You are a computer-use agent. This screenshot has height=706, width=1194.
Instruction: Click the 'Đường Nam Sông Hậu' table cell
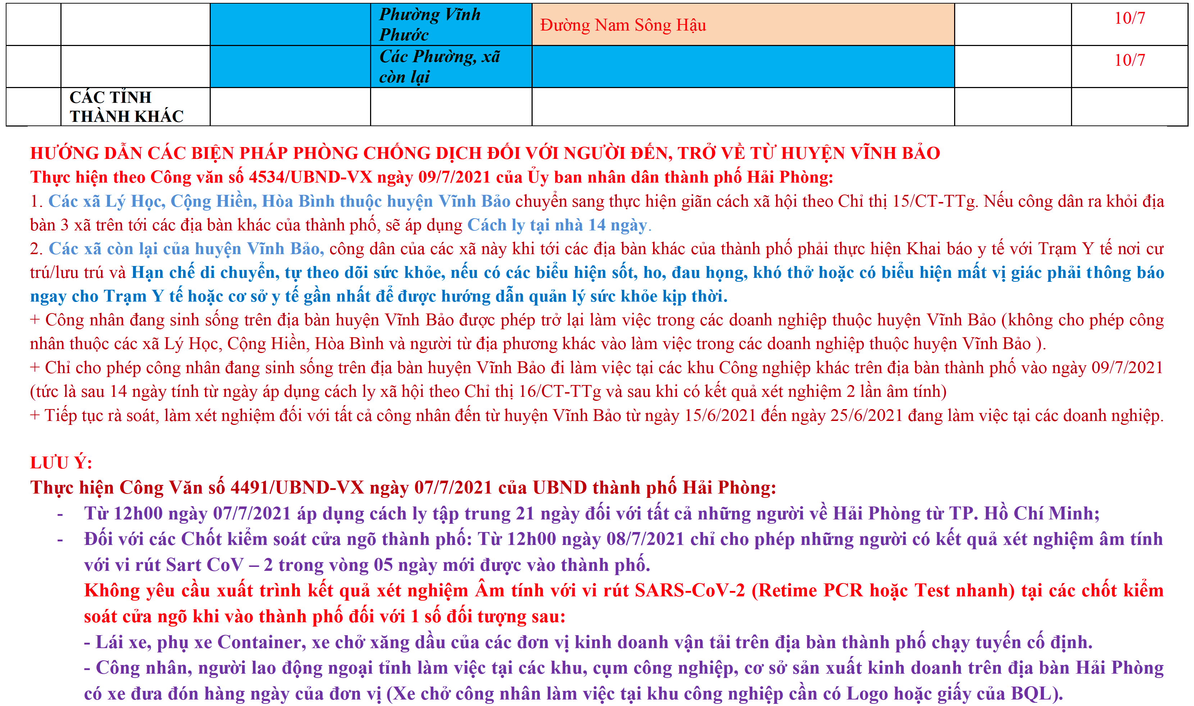[623, 25]
